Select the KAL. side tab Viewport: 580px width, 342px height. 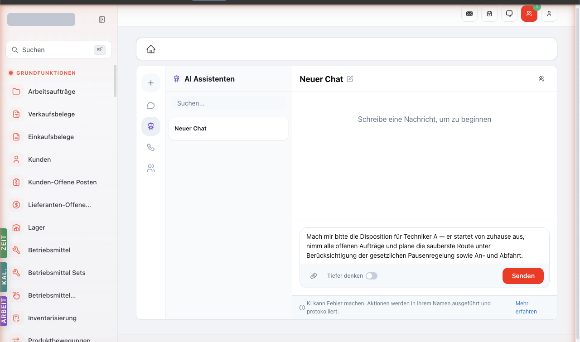tap(4, 277)
